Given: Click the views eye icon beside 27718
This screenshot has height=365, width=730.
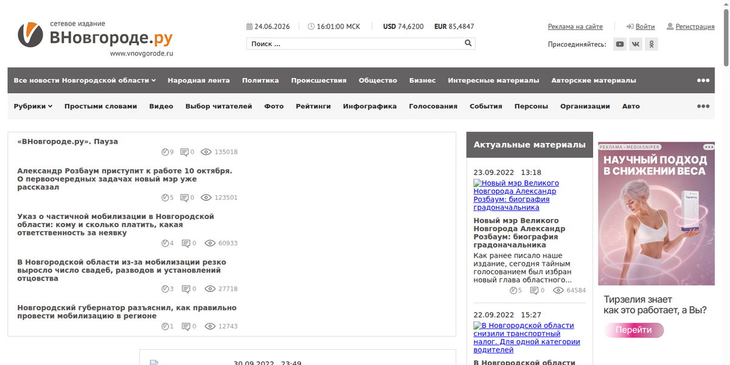Looking at the screenshot, I should pyautogui.click(x=210, y=289).
